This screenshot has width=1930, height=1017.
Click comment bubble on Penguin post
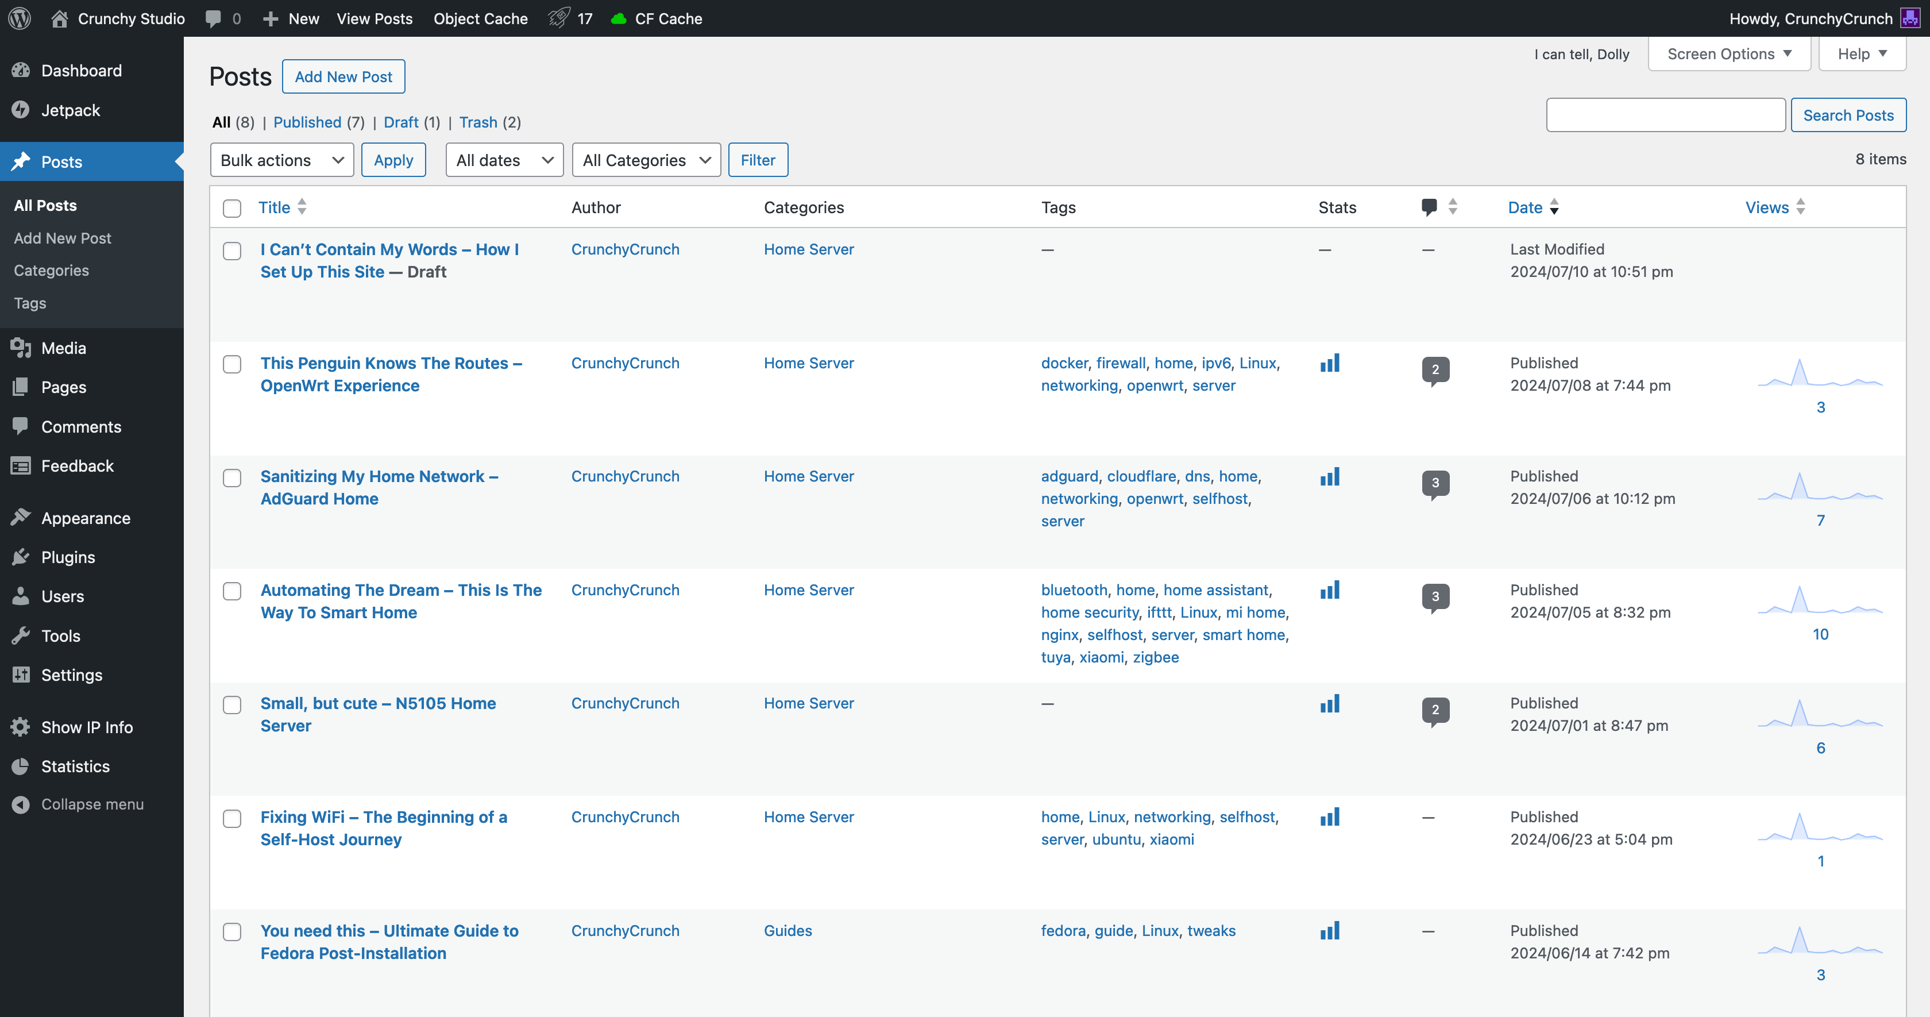pyautogui.click(x=1435, y=369)
